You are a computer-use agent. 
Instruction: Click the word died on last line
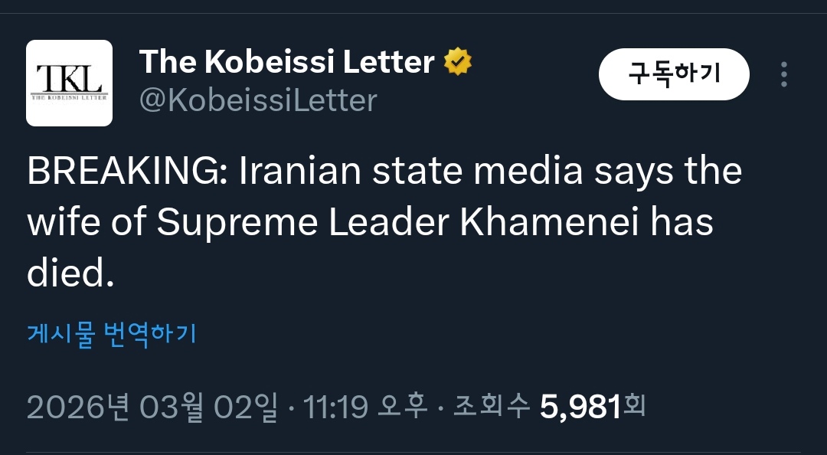click(69, 273)
